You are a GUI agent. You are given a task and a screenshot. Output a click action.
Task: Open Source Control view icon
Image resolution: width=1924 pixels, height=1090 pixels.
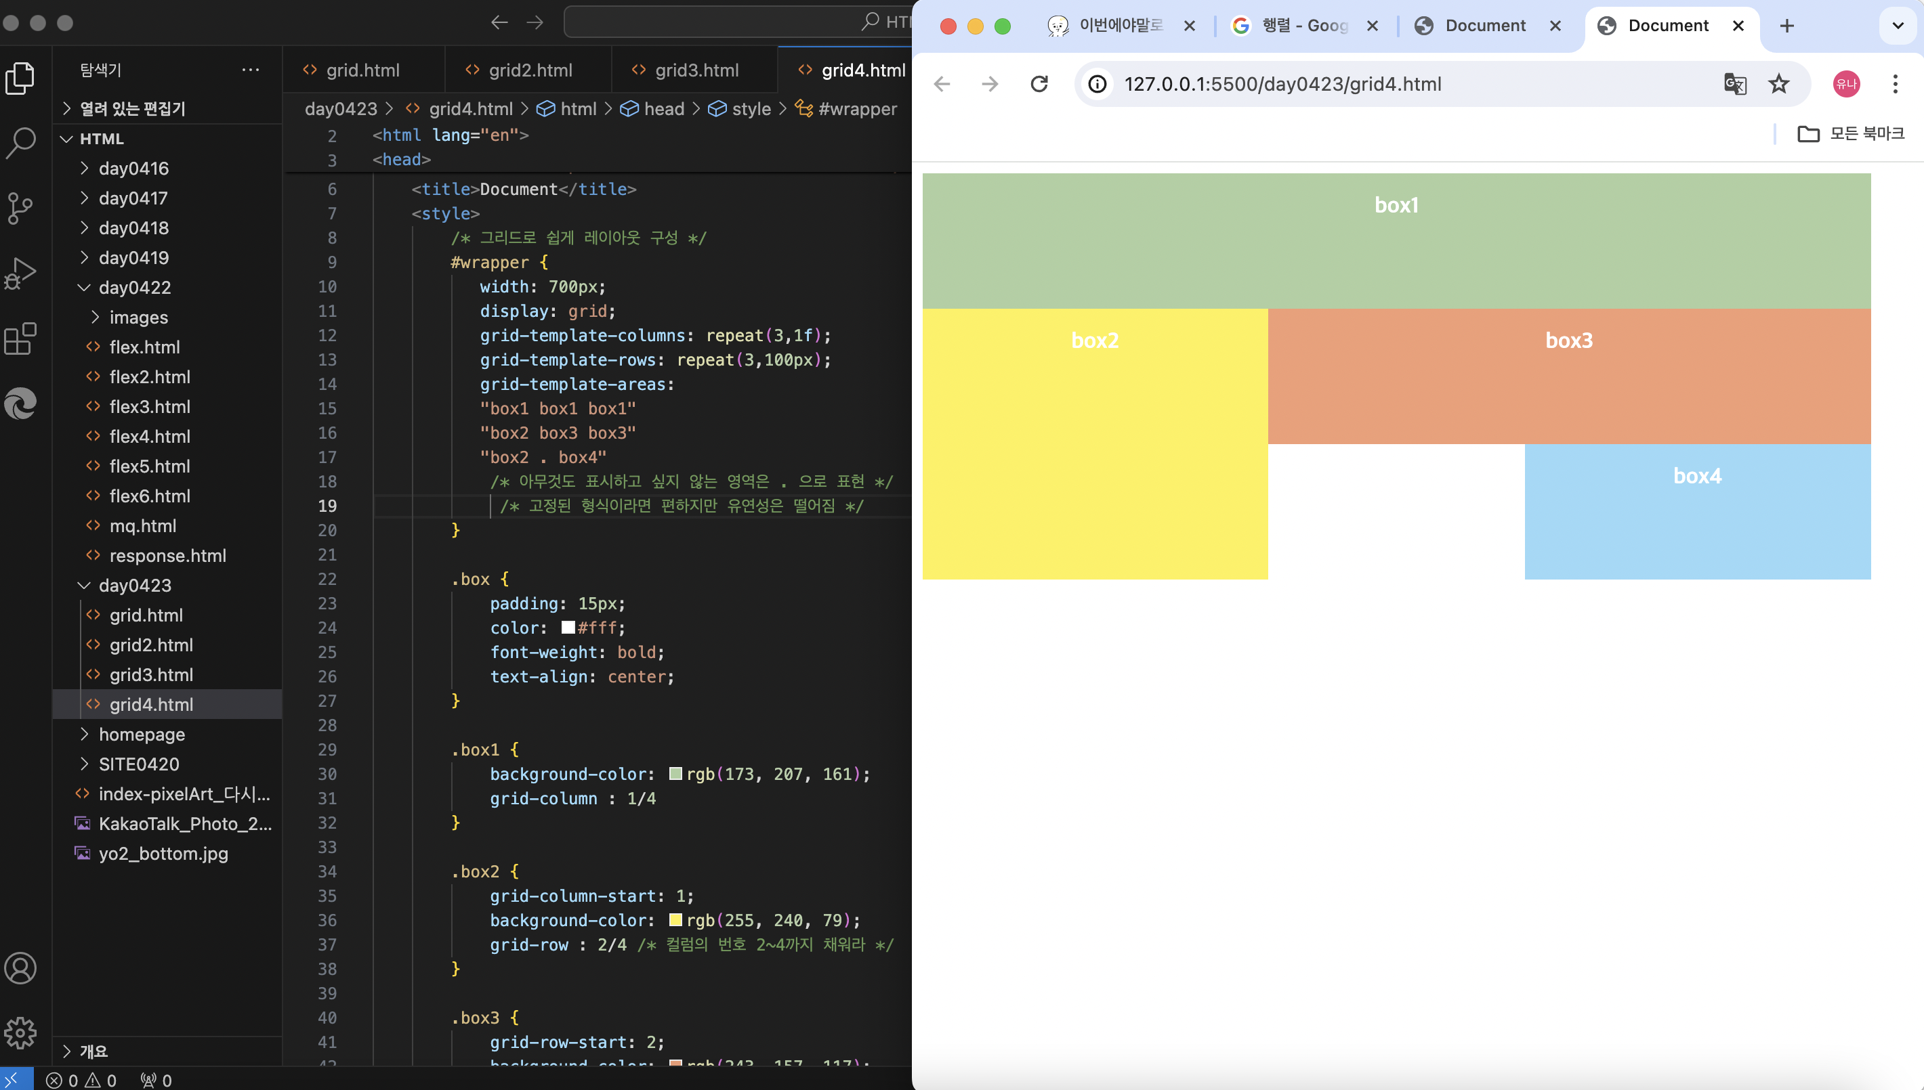pyautogui.click(x=20, y=208)
